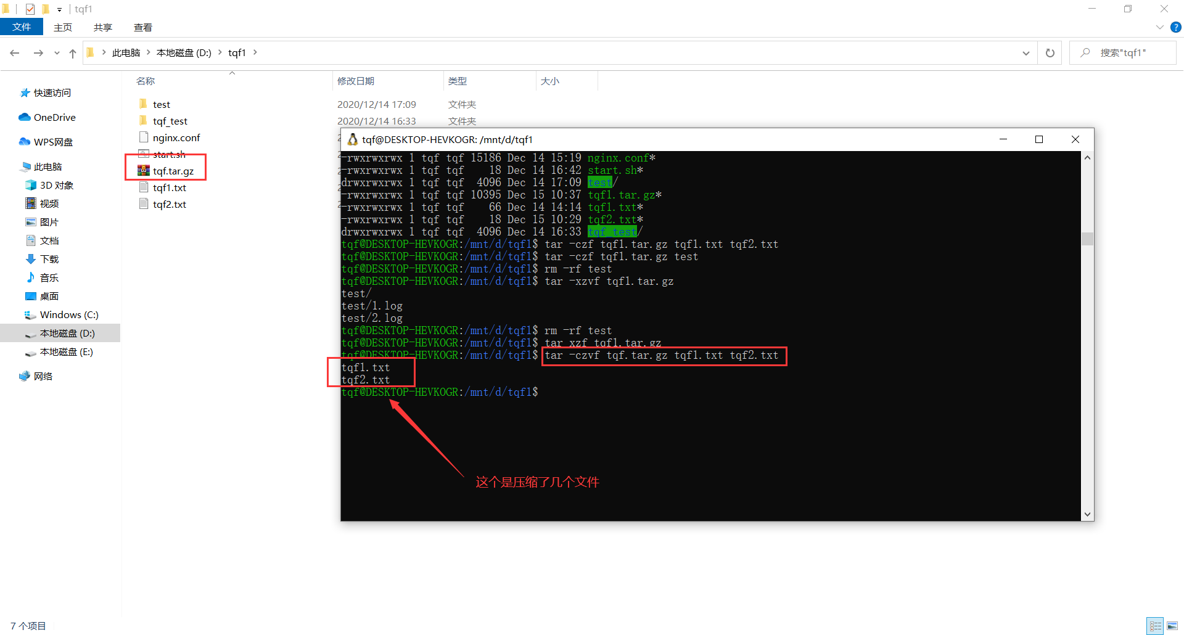
Task: Select the tqf_test folder
Action: click(x=170, y=121)
